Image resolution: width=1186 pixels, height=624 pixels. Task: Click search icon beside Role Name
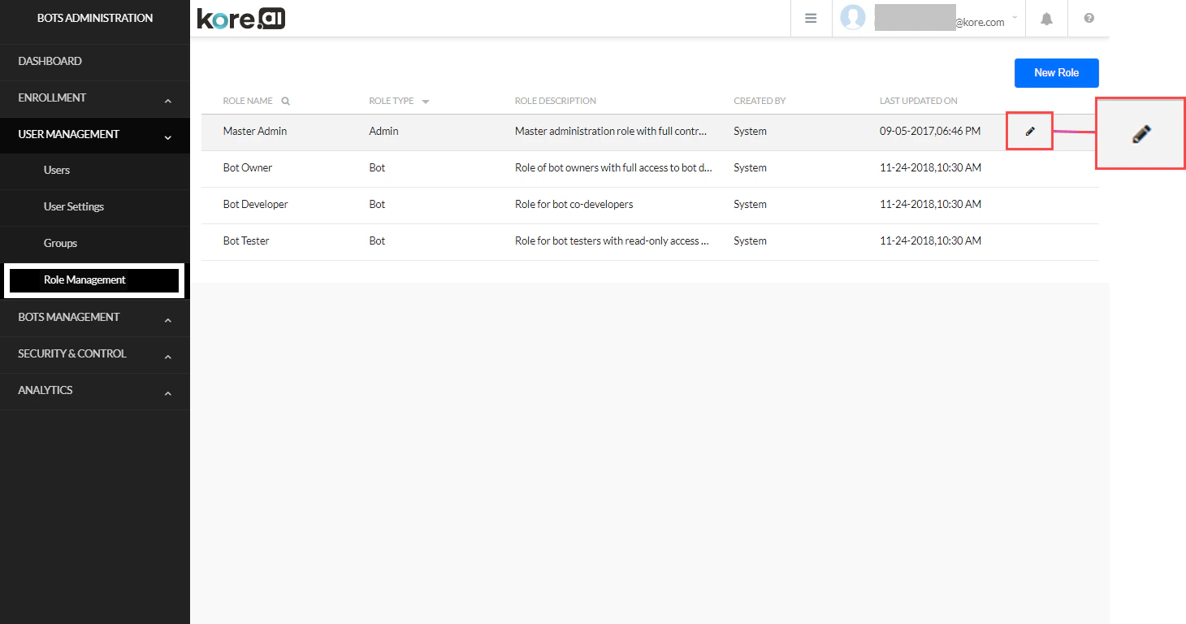[285, 101]
